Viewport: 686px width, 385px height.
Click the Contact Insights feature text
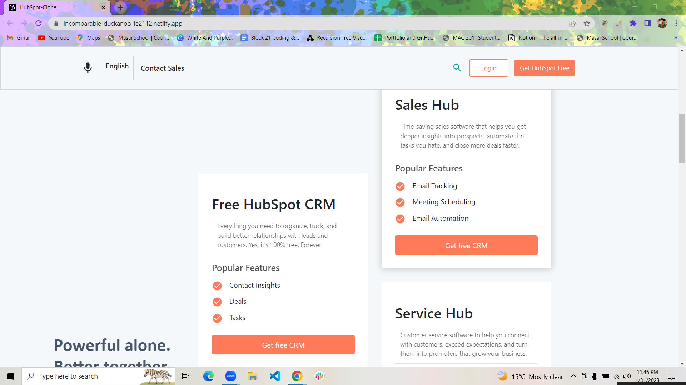click(x=254, y=285)
